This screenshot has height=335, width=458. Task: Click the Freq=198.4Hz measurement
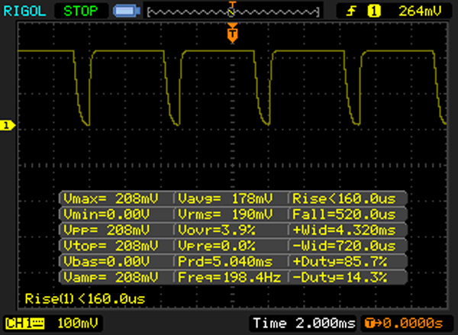(x=230, y=277)
